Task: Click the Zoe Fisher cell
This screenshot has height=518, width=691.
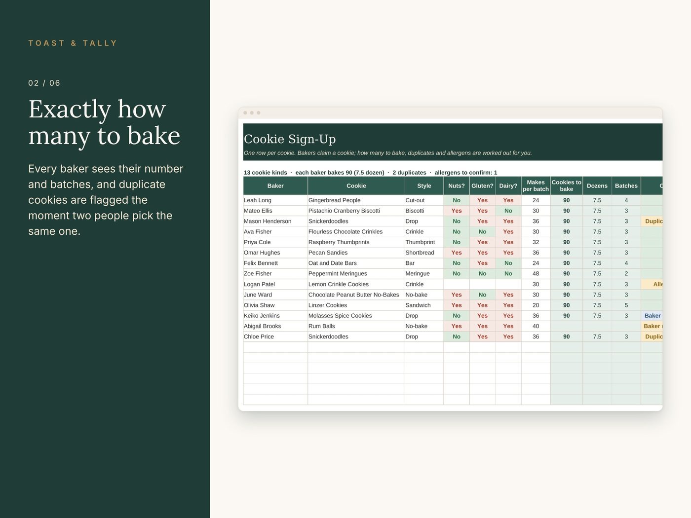Action: click(275, 274)
